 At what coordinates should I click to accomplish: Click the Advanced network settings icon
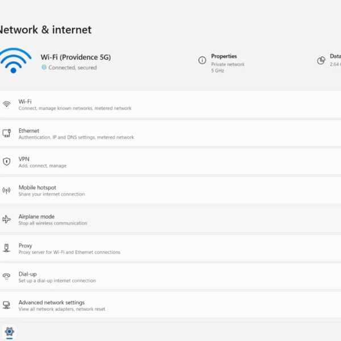(x=7, y=305)
